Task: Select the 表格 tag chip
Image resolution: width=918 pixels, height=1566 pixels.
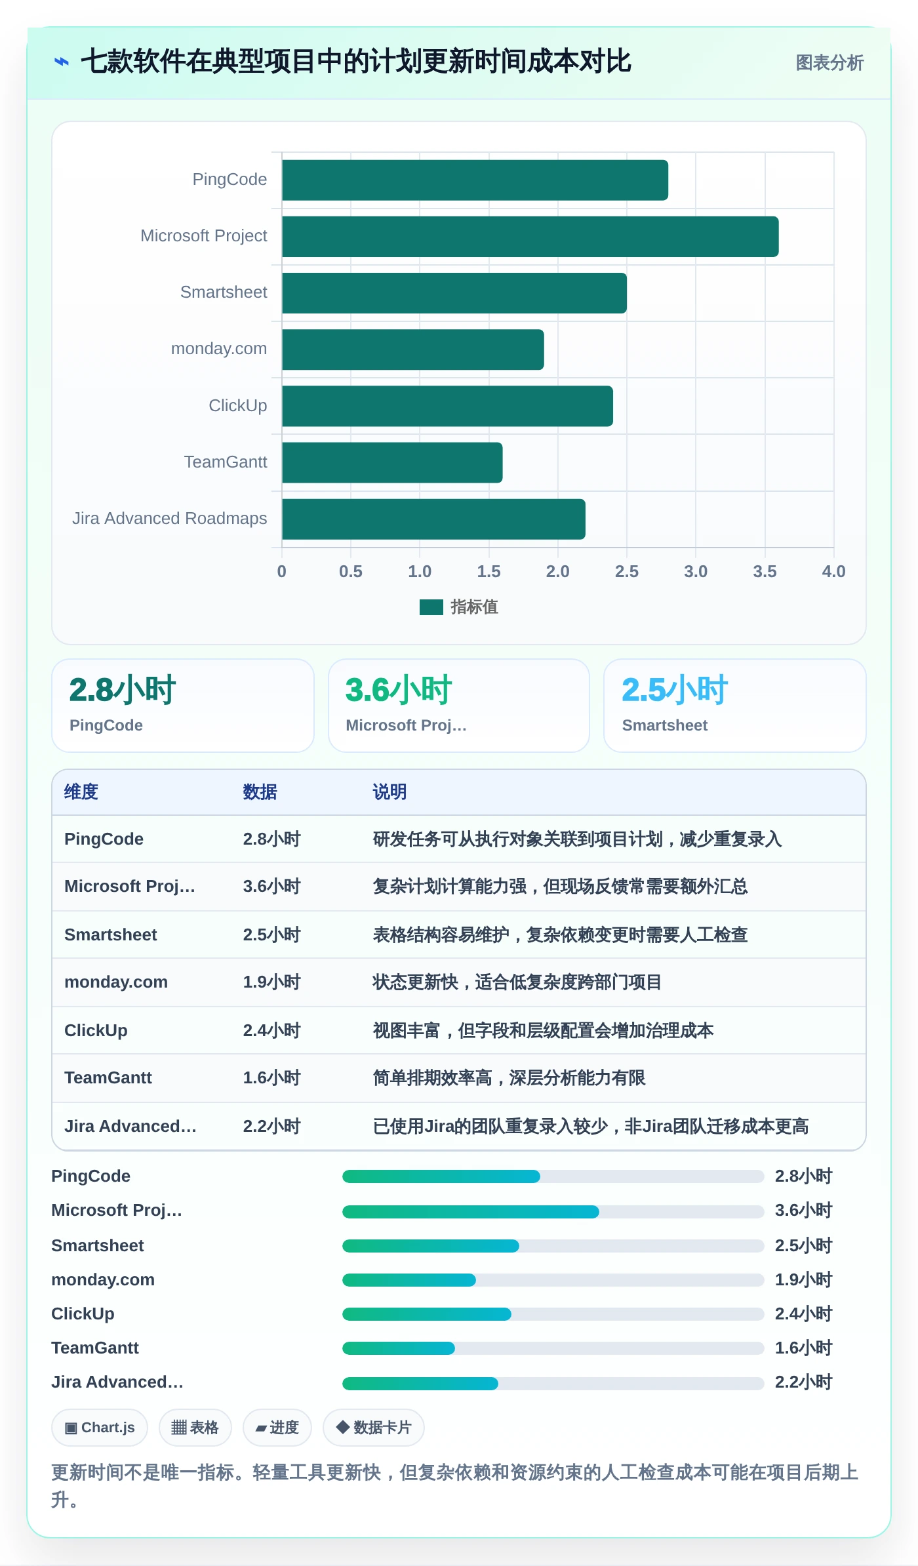Action: point(195,1428)
